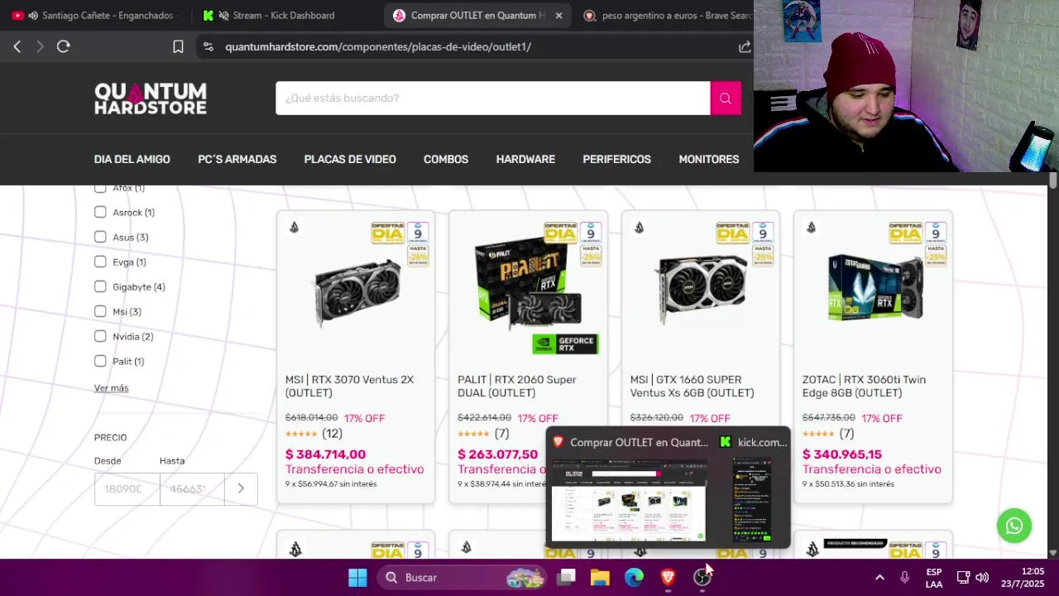Apply the price range arrow button
This screenshot has height=596, width=1059.
241,488
